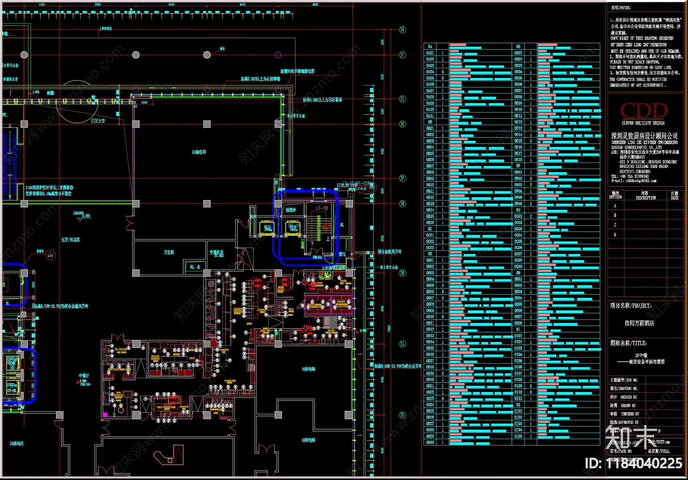Select 'PLEASE DO NOT SCALE DRAWING' note
The image size is (688, 480).
(635, 62)
